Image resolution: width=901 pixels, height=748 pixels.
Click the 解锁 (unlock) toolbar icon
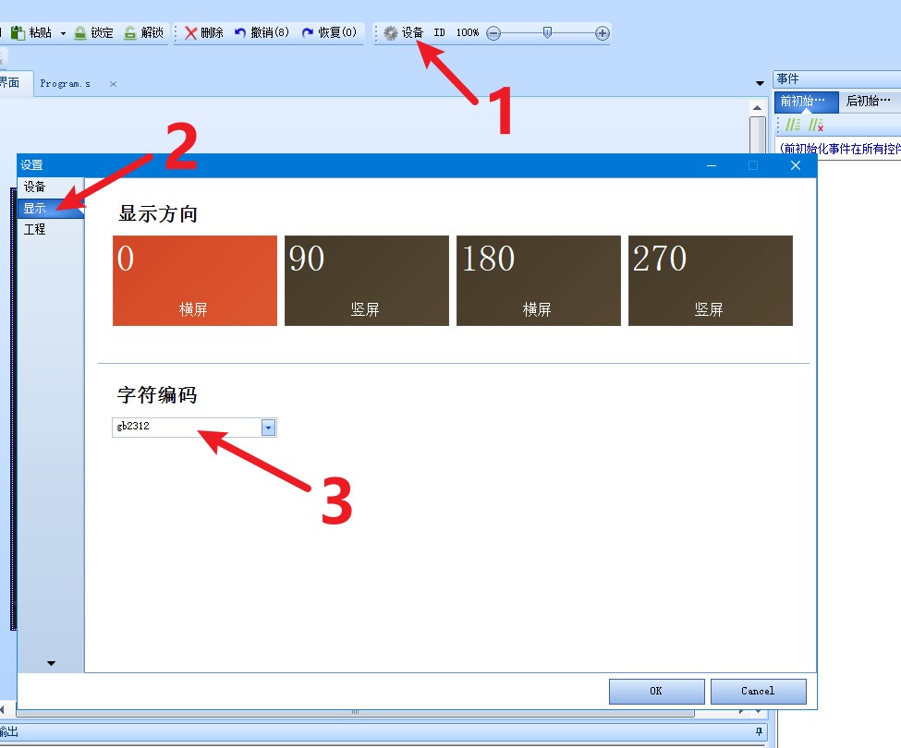130,33
